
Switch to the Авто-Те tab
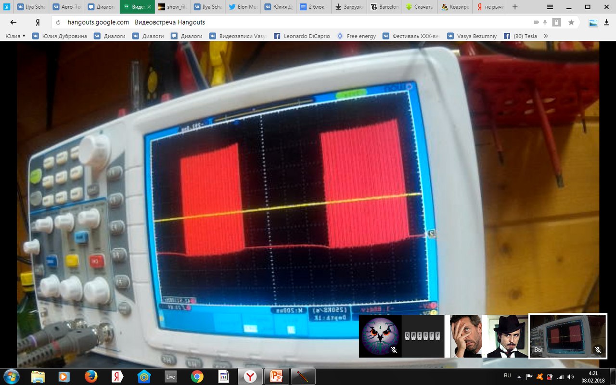pyautogui.click(x=66, y=7)
